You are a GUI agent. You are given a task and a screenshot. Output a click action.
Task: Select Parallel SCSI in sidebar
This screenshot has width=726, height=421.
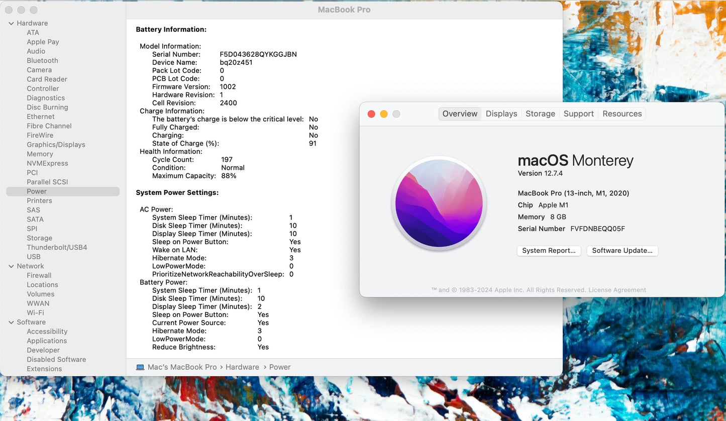coord(47,182)
